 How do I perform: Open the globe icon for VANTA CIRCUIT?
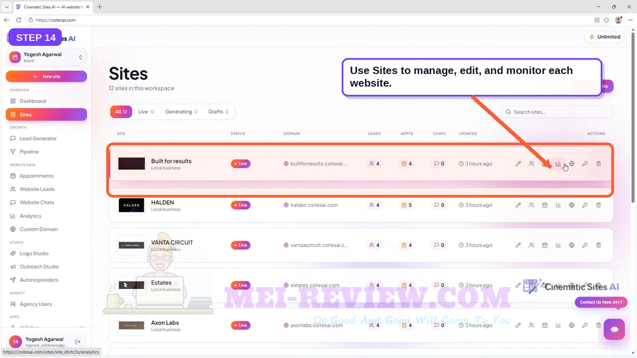coord(572,245)
